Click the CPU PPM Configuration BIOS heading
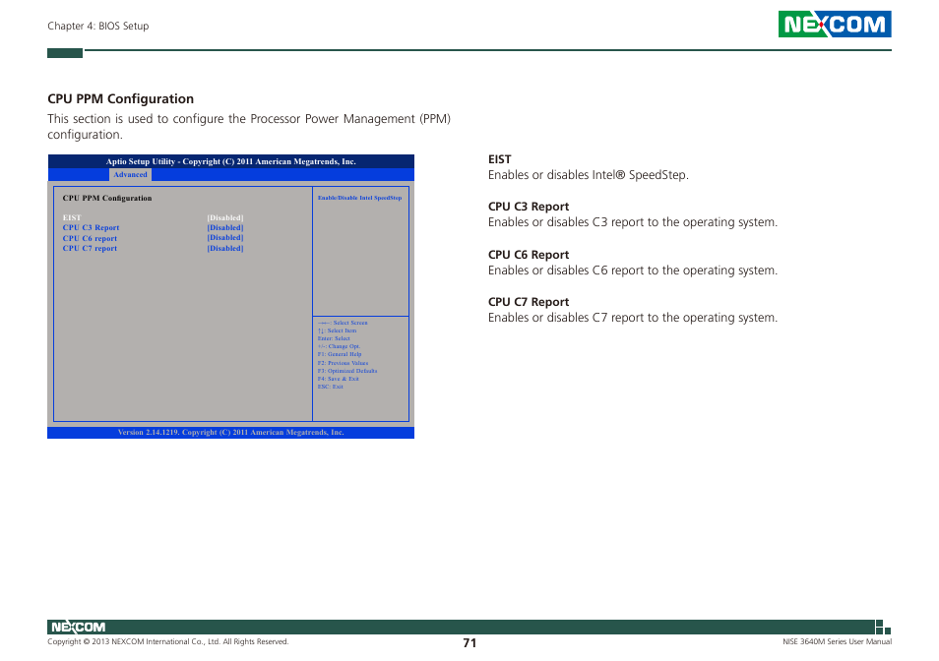 coord(107,198)
